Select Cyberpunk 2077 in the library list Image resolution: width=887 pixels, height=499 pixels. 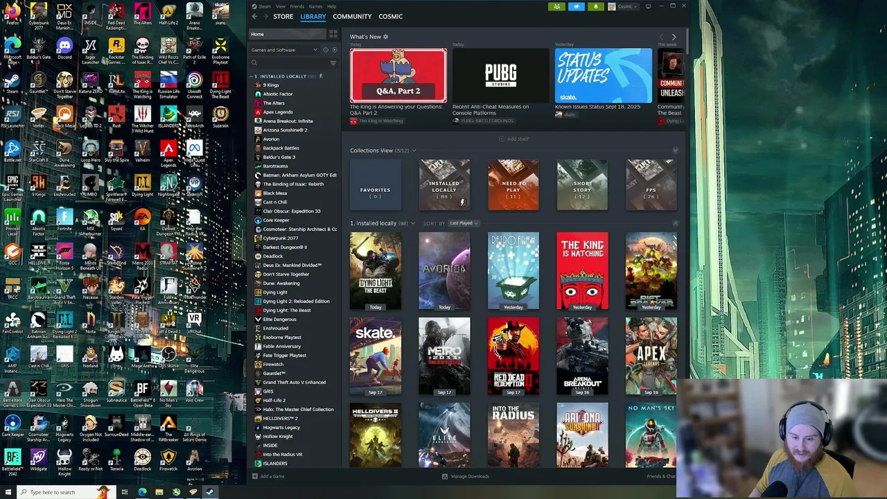click(280, 238)
